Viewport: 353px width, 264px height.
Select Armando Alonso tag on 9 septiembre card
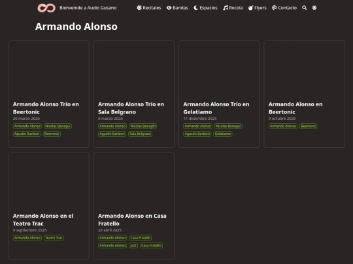[x=27, y=238]
